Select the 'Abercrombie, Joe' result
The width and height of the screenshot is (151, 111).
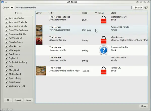(58, 40)
